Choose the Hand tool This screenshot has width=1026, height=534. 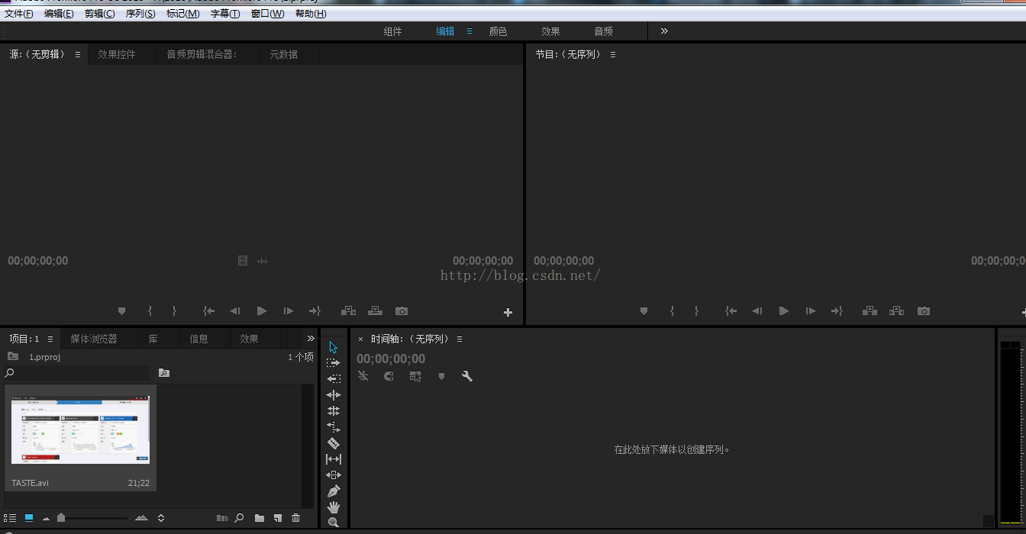[334, 507]
